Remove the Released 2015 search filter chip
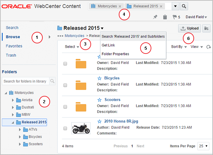This screenshot has height=155, width=213. tap(161, 6)
